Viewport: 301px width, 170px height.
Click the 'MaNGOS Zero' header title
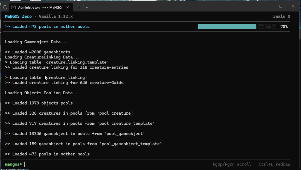pos(18,16)
